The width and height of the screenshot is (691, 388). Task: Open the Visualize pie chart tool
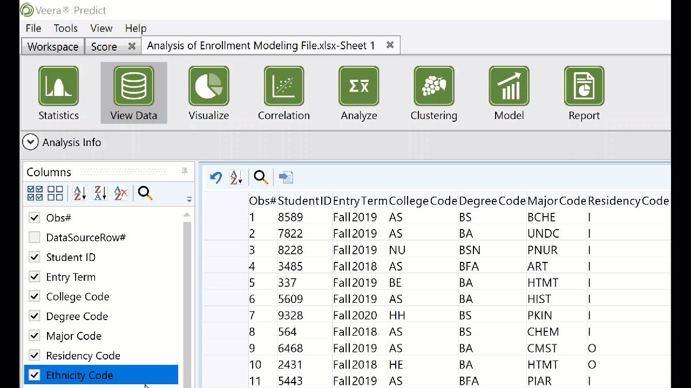tap(208, 93)
